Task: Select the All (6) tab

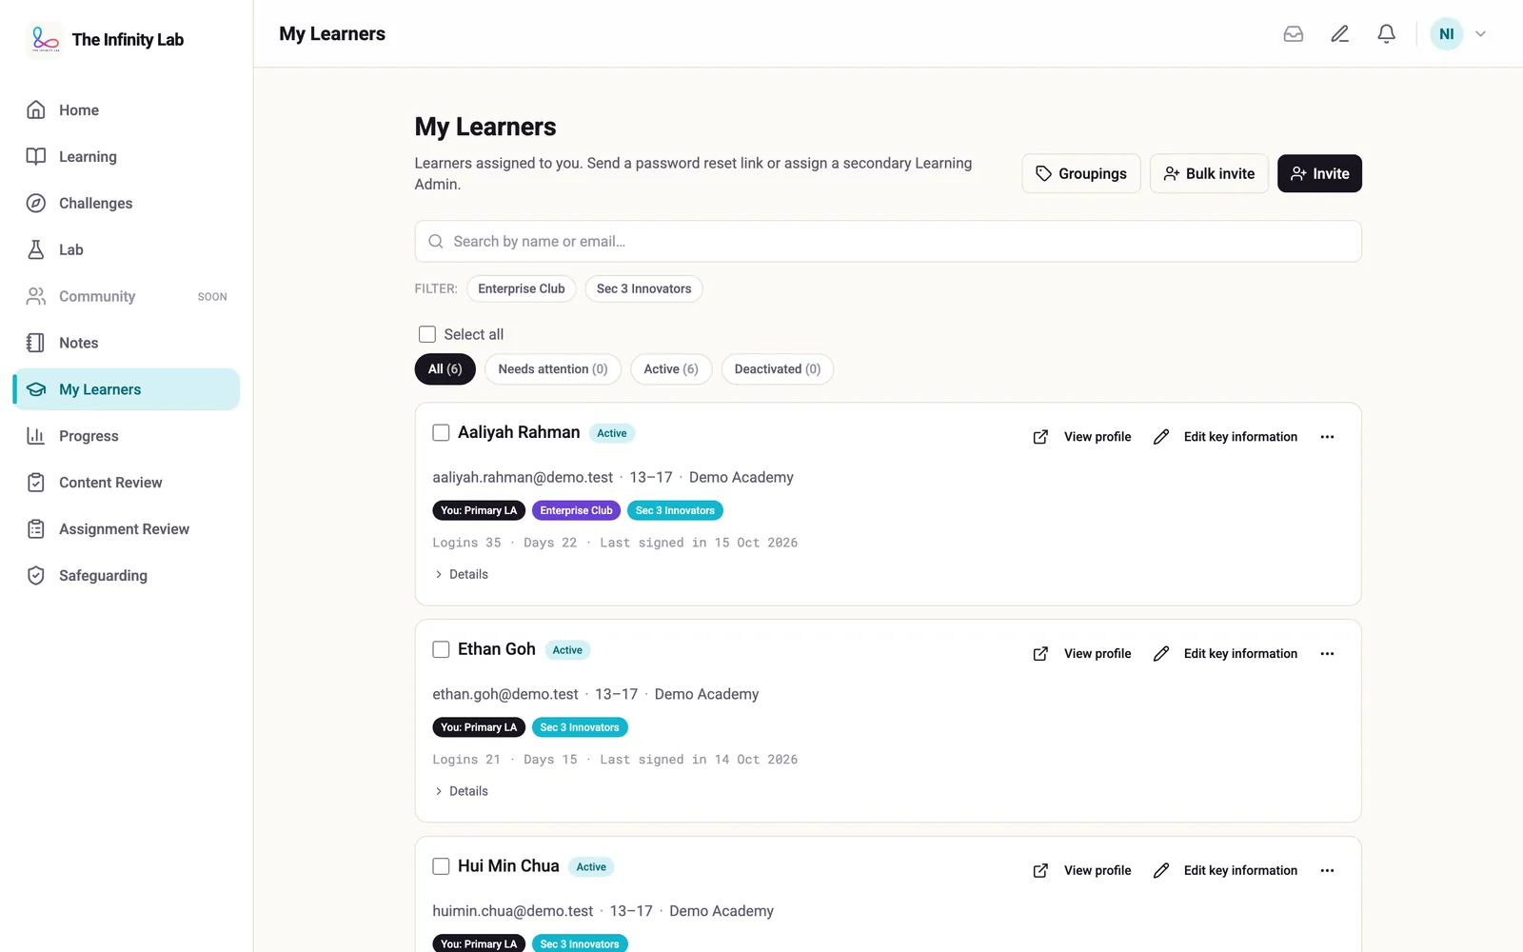Action: coord(445,369)
